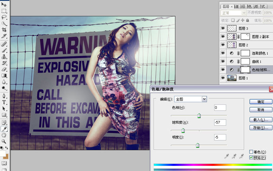Hide layer 图层 2
The height and width of the screenshot is (171, 273).
(x=223, y=45)
